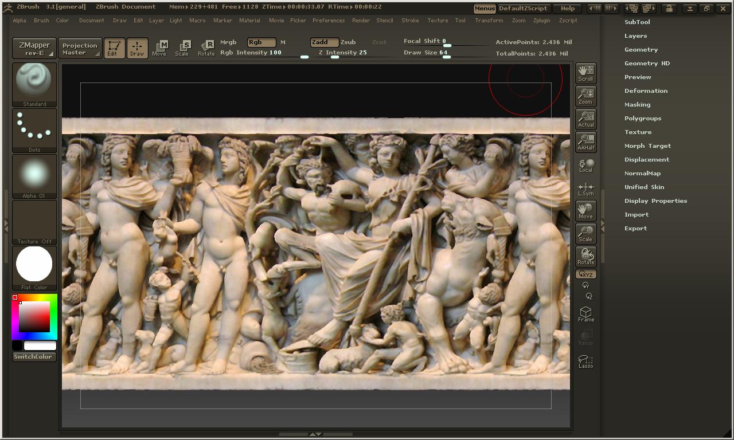Viewport: 734px width, 440px height.
Task: Open the Brush menu
Action: coord(41,21)
